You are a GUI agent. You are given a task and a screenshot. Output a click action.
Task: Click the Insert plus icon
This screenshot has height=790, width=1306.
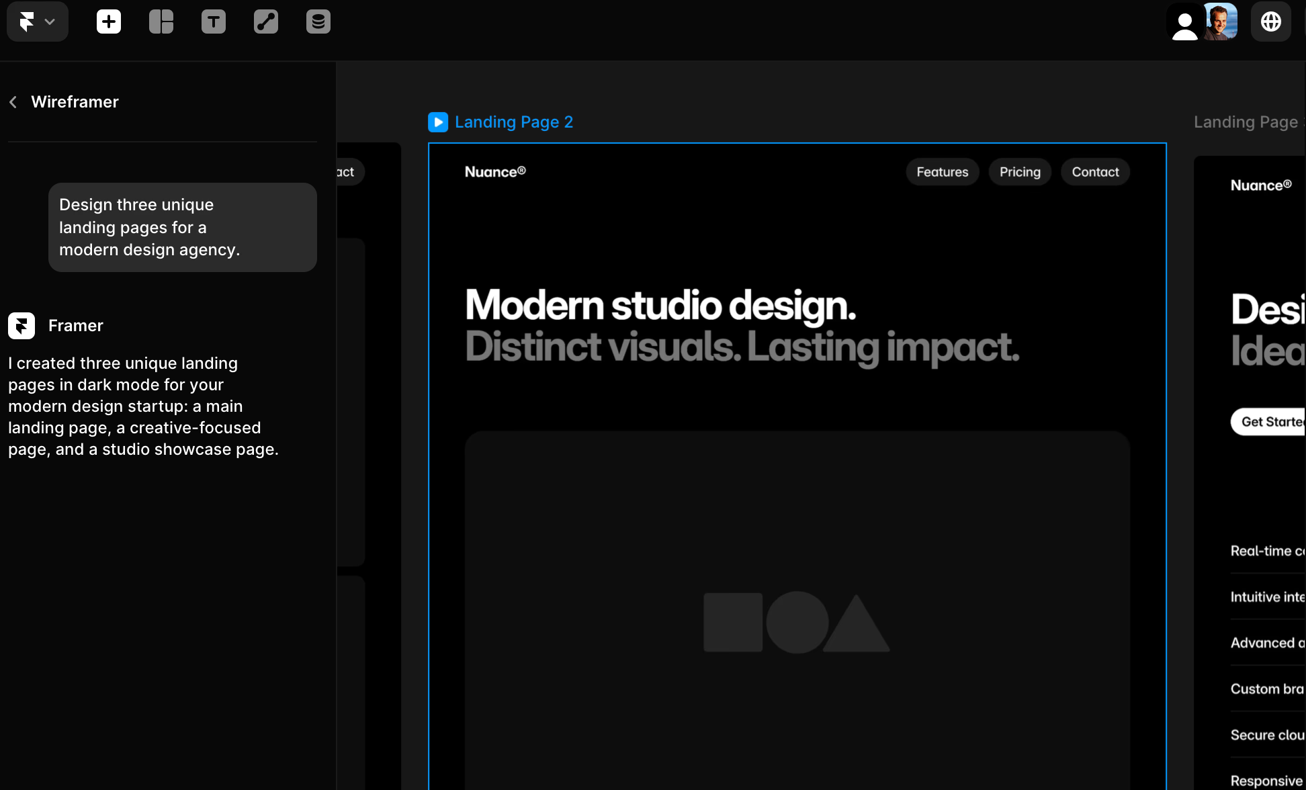109,21
